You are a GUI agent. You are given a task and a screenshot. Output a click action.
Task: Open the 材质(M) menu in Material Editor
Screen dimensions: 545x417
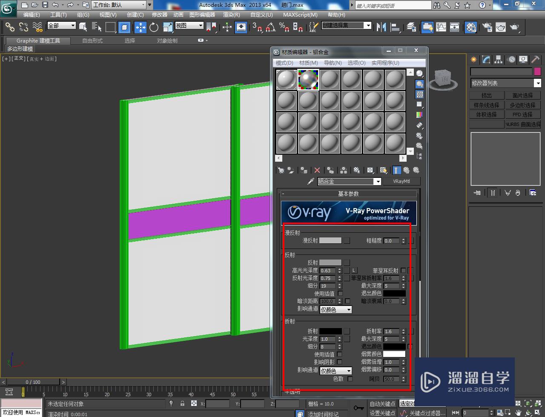(309, 63)
